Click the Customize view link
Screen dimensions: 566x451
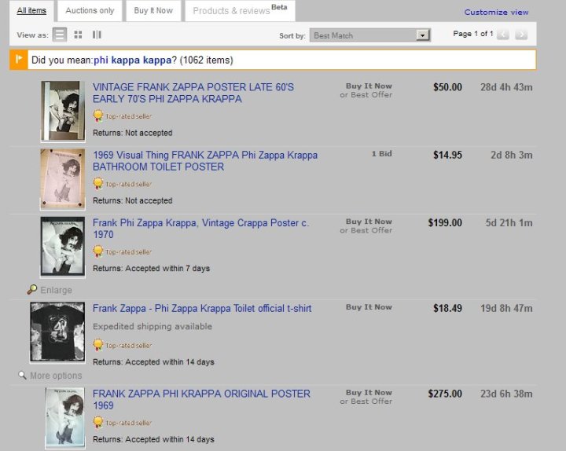tap(496, 13)
